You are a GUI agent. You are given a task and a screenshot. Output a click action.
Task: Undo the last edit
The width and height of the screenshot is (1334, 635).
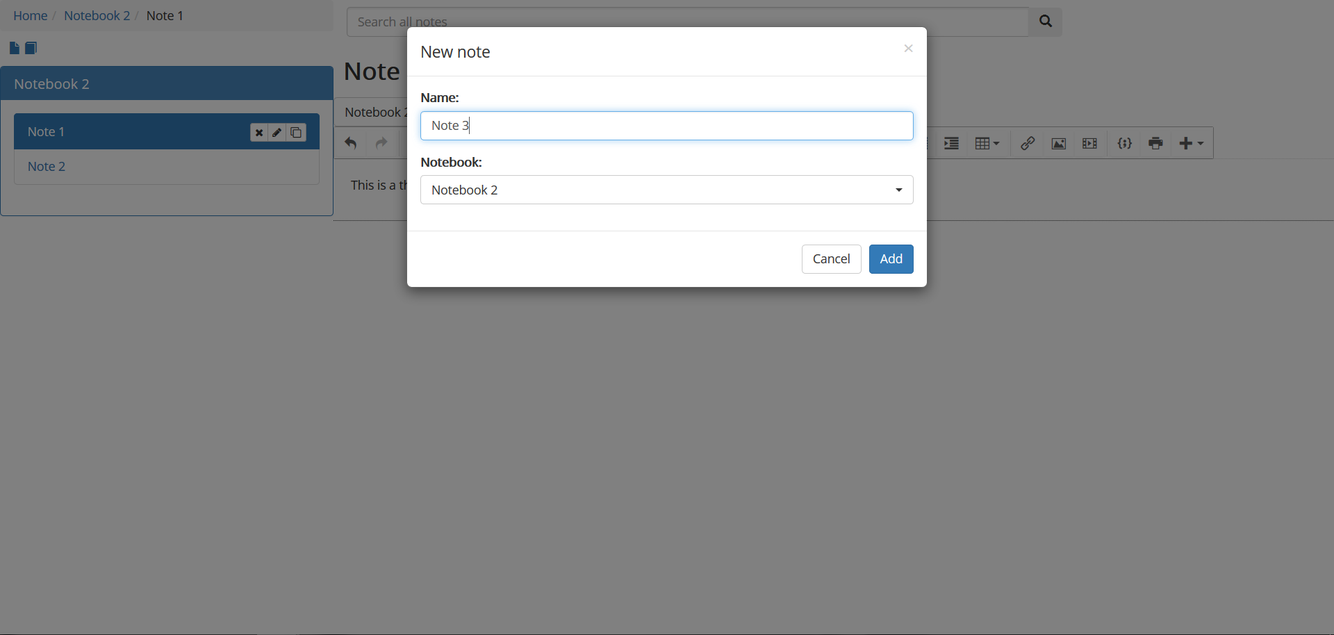tap(351, 143)
